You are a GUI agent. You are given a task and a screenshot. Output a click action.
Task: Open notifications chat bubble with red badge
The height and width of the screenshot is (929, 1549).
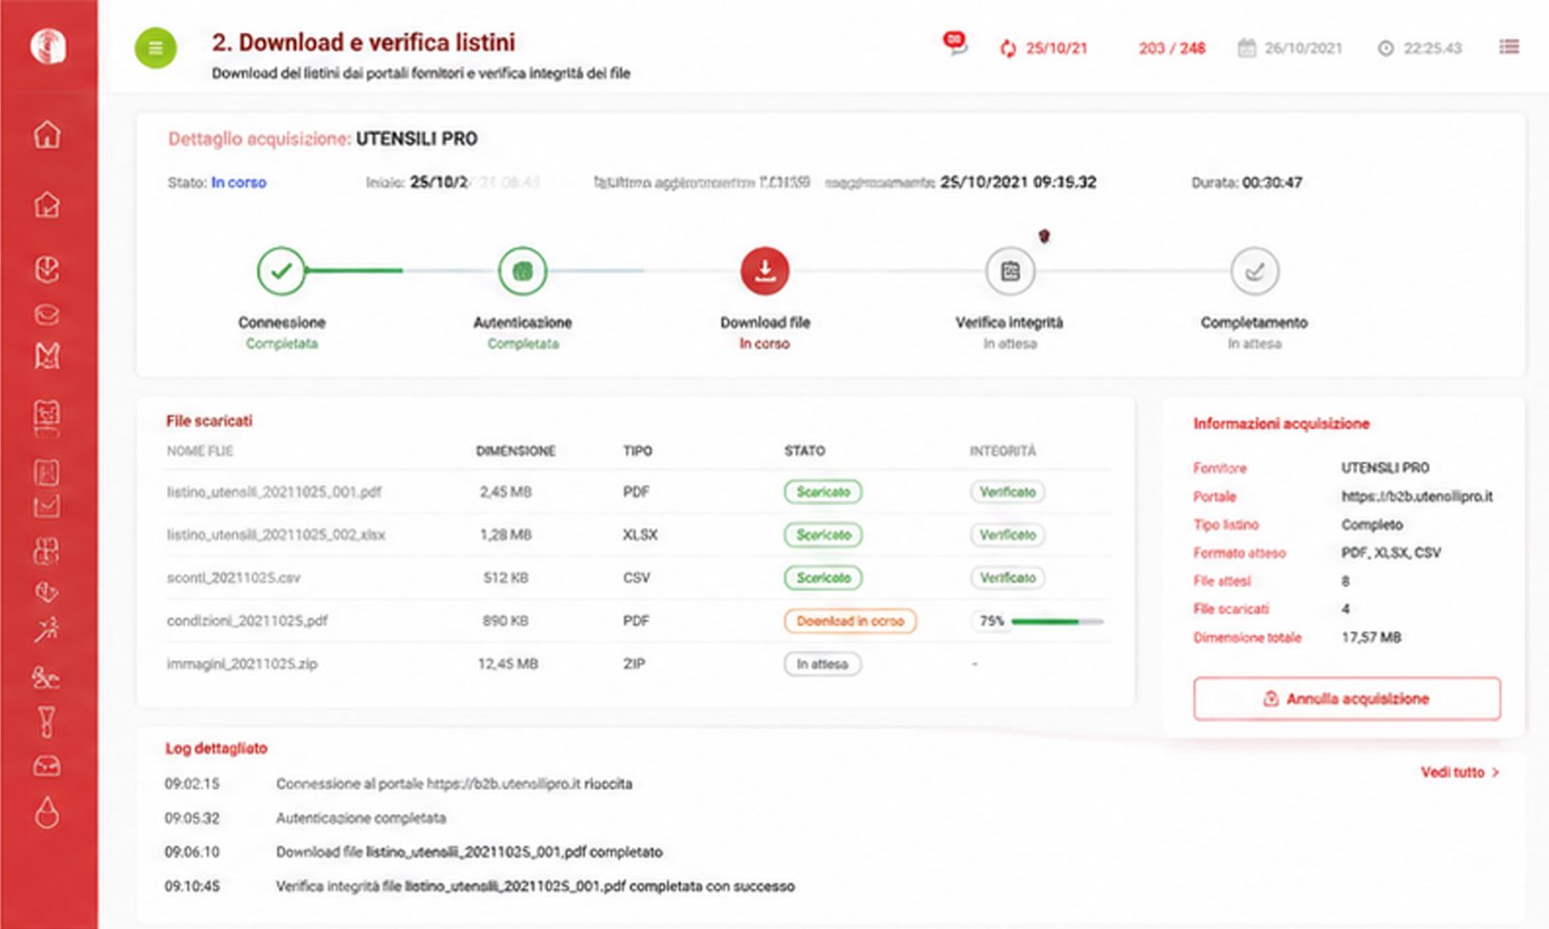pos(955,43)
